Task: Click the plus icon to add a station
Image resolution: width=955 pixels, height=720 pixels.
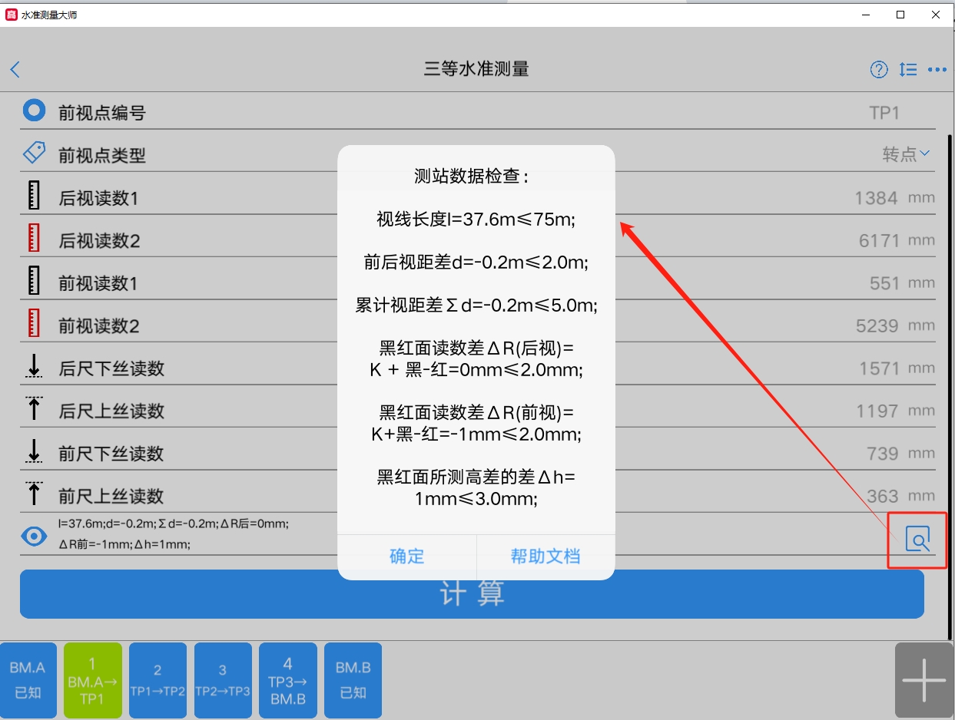Action: point(923,680)
